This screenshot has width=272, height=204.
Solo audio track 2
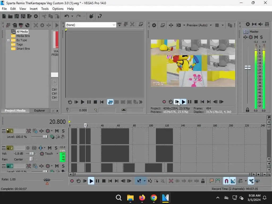[56, 148]
